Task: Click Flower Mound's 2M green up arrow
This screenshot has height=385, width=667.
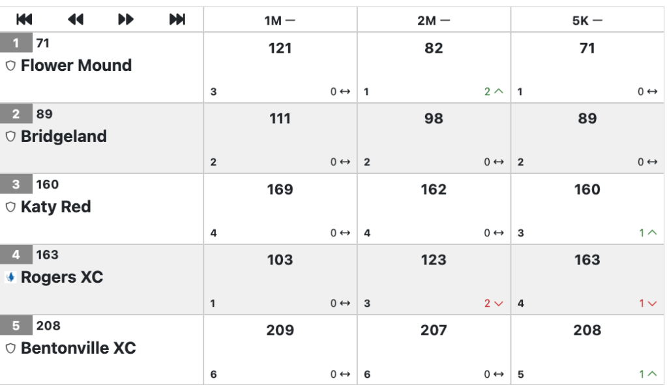Action: (x=499, y=92)
